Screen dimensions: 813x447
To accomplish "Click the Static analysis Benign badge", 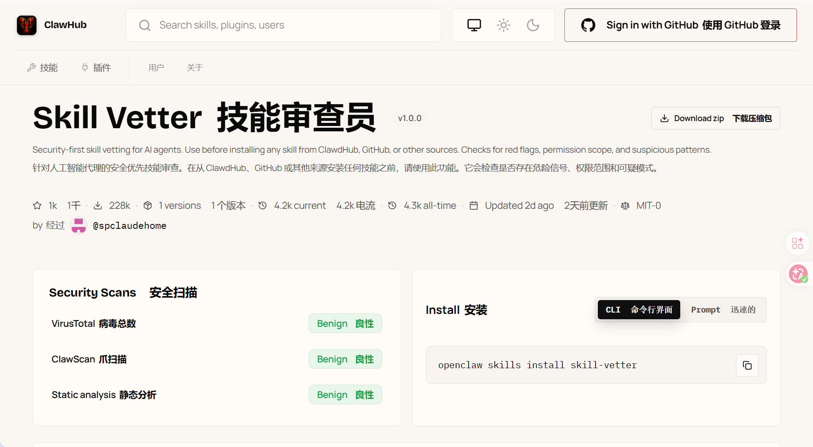I will (x=345, y=395).
